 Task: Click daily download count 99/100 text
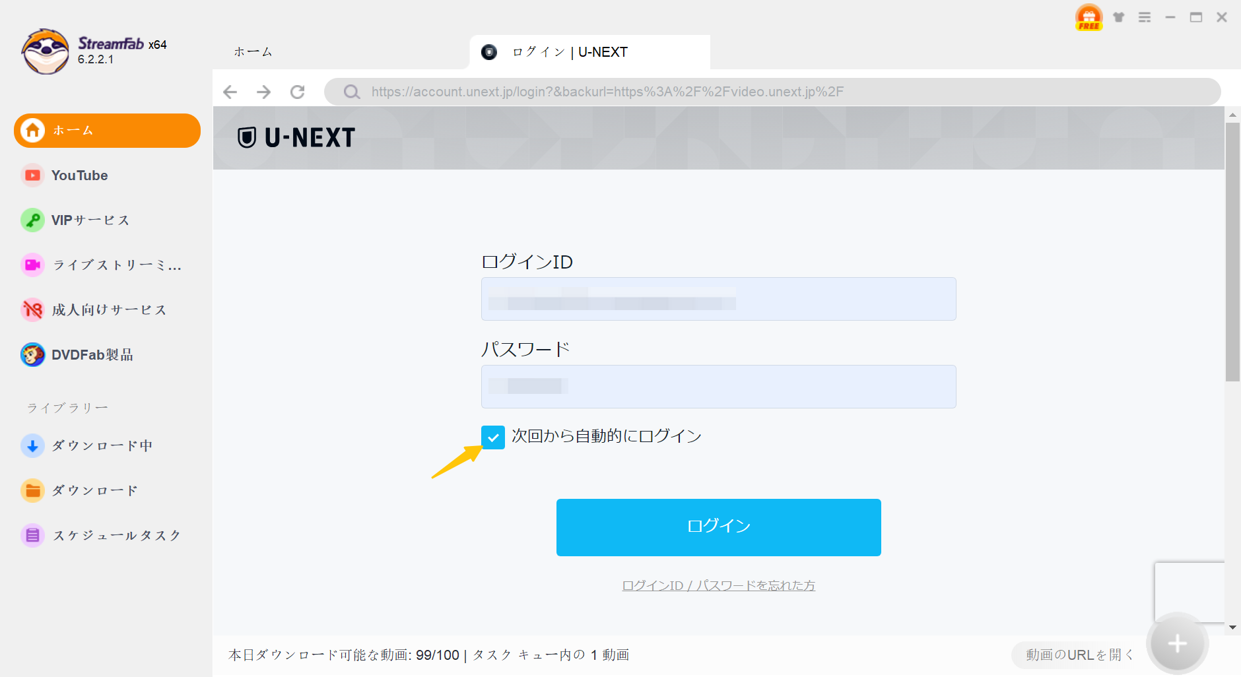point(438,655)
